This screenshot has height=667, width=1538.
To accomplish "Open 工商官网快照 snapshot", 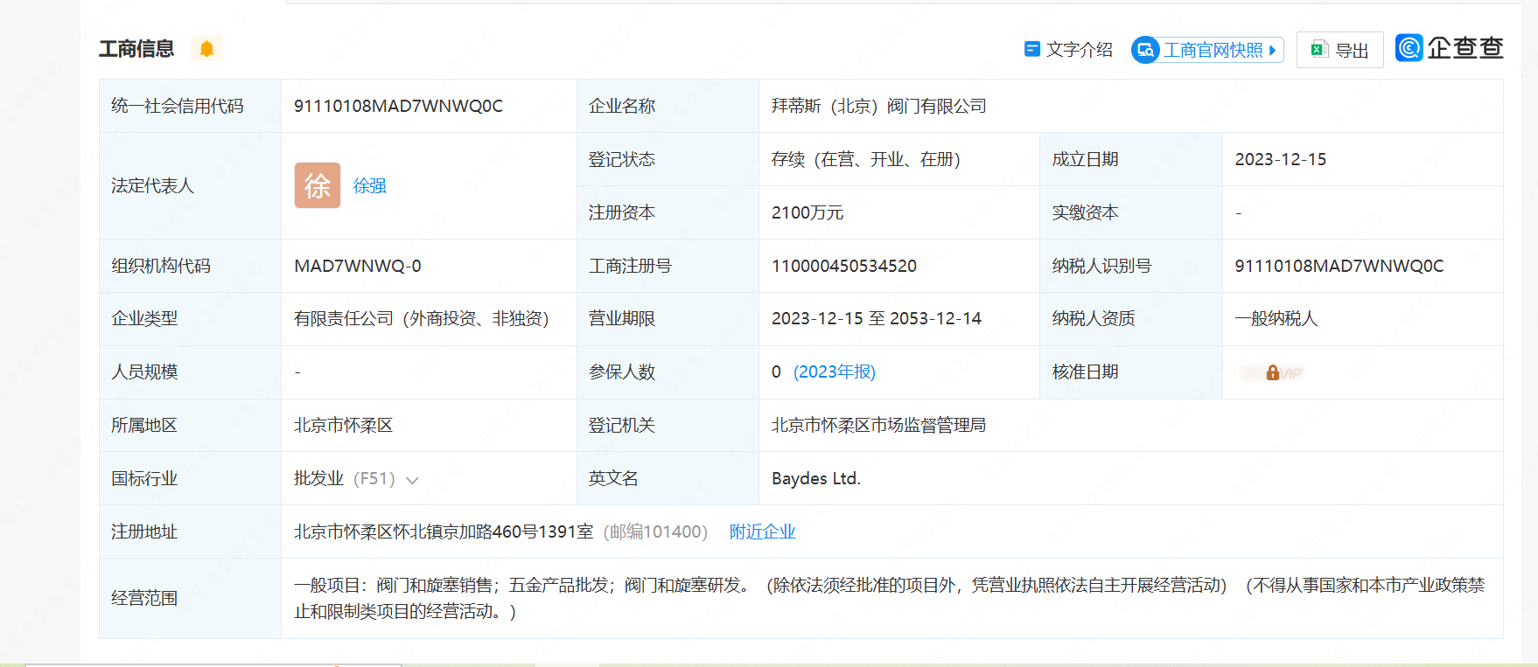I will click(1207, 50).
